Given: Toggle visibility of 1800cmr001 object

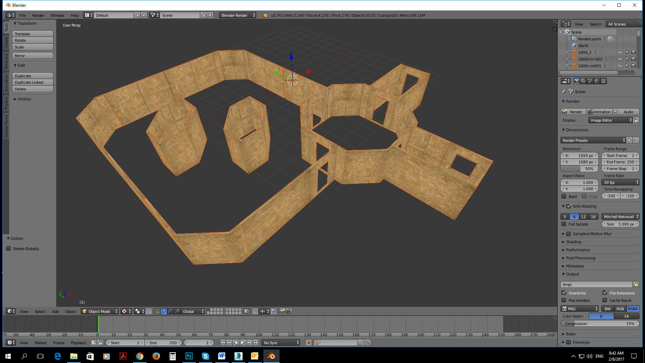Looking at the screenshot, I should [x=620, y=66].
